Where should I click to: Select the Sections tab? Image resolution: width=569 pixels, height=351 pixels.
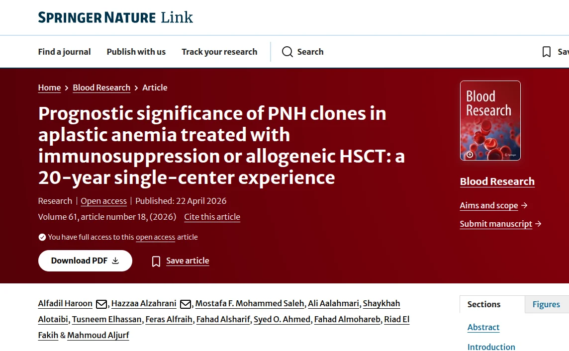pos(484,304)
